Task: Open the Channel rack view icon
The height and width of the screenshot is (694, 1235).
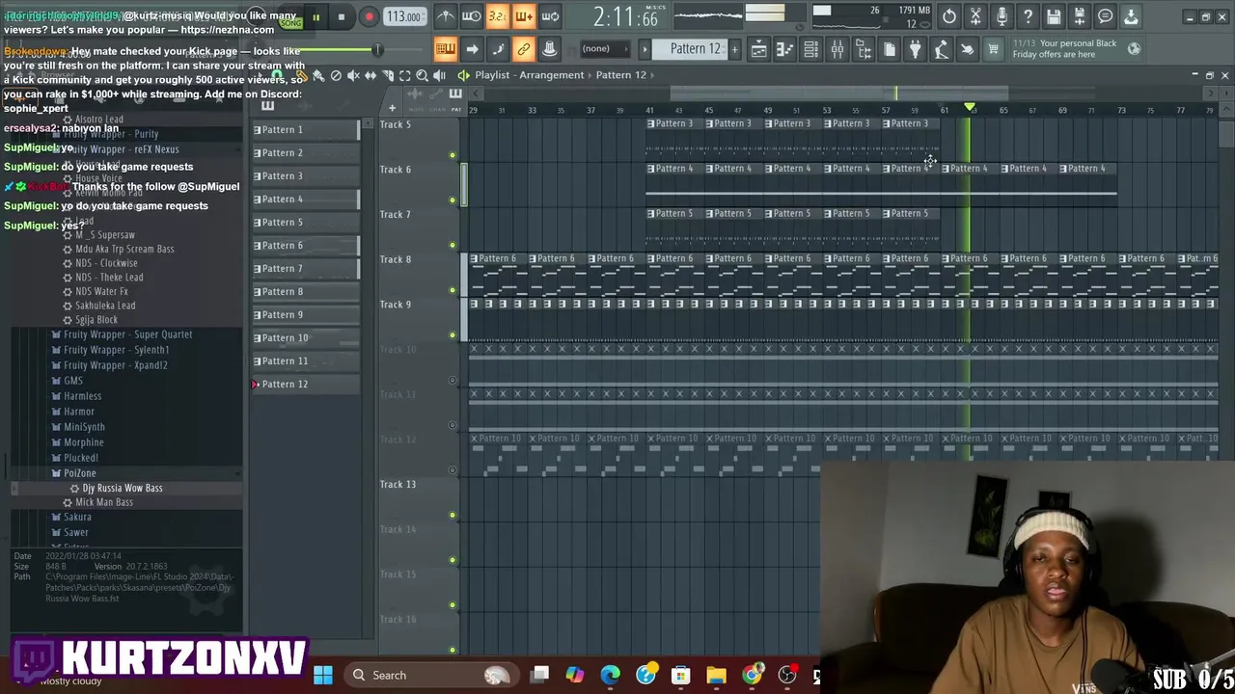Action: coord(811,49)
